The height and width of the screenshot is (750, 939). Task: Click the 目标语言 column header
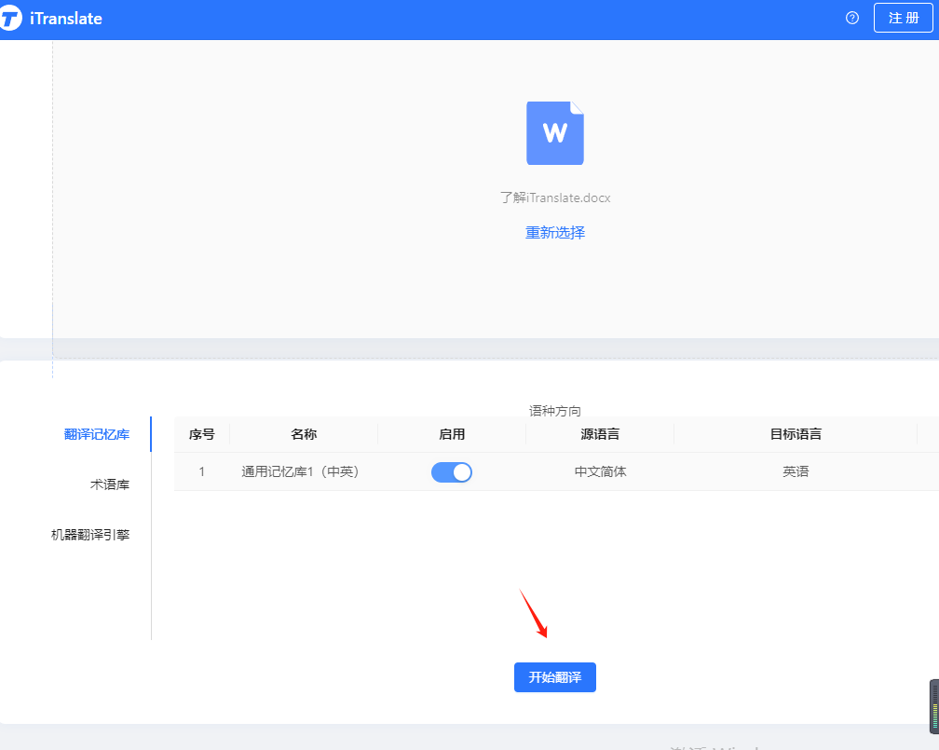[x=796, y=434]
